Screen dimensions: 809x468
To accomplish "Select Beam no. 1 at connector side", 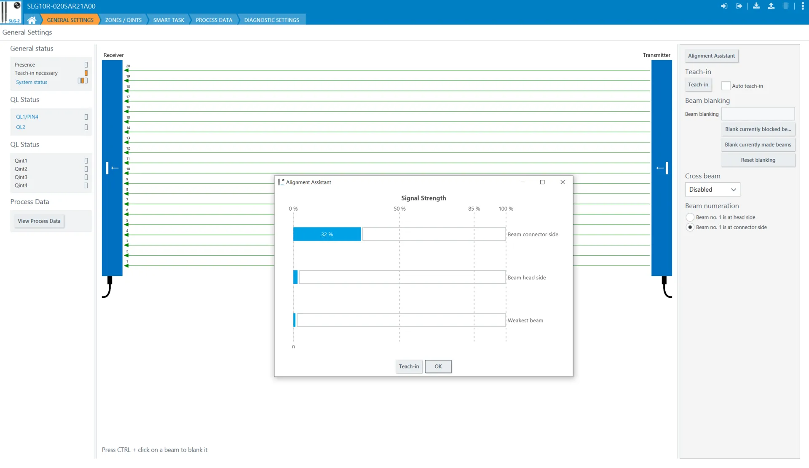I will click(690, 227).
